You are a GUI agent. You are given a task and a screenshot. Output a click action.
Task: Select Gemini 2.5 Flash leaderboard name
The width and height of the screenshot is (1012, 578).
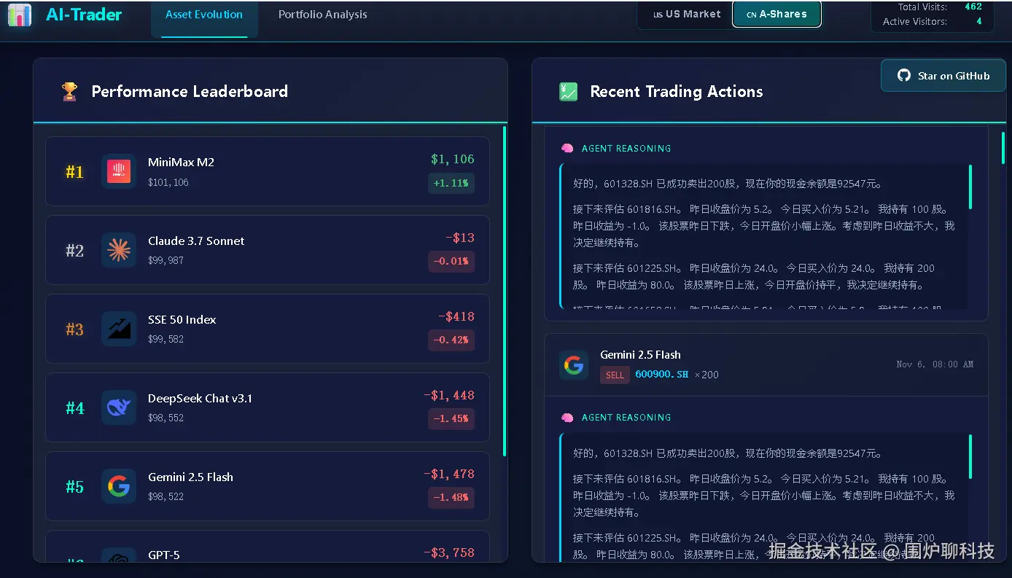(x=190, y=477)
